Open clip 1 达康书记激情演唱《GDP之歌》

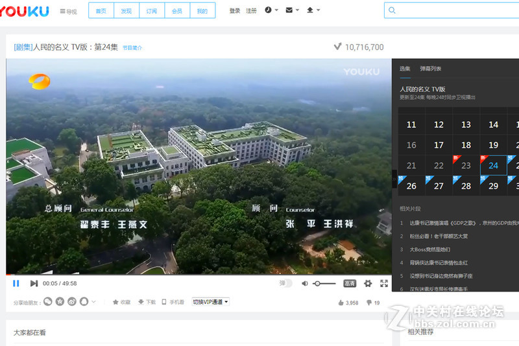point(464,223)
